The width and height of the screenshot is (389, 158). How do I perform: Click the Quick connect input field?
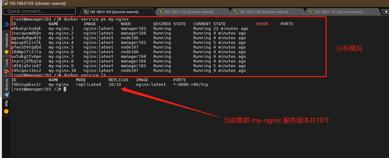point(39,11)
